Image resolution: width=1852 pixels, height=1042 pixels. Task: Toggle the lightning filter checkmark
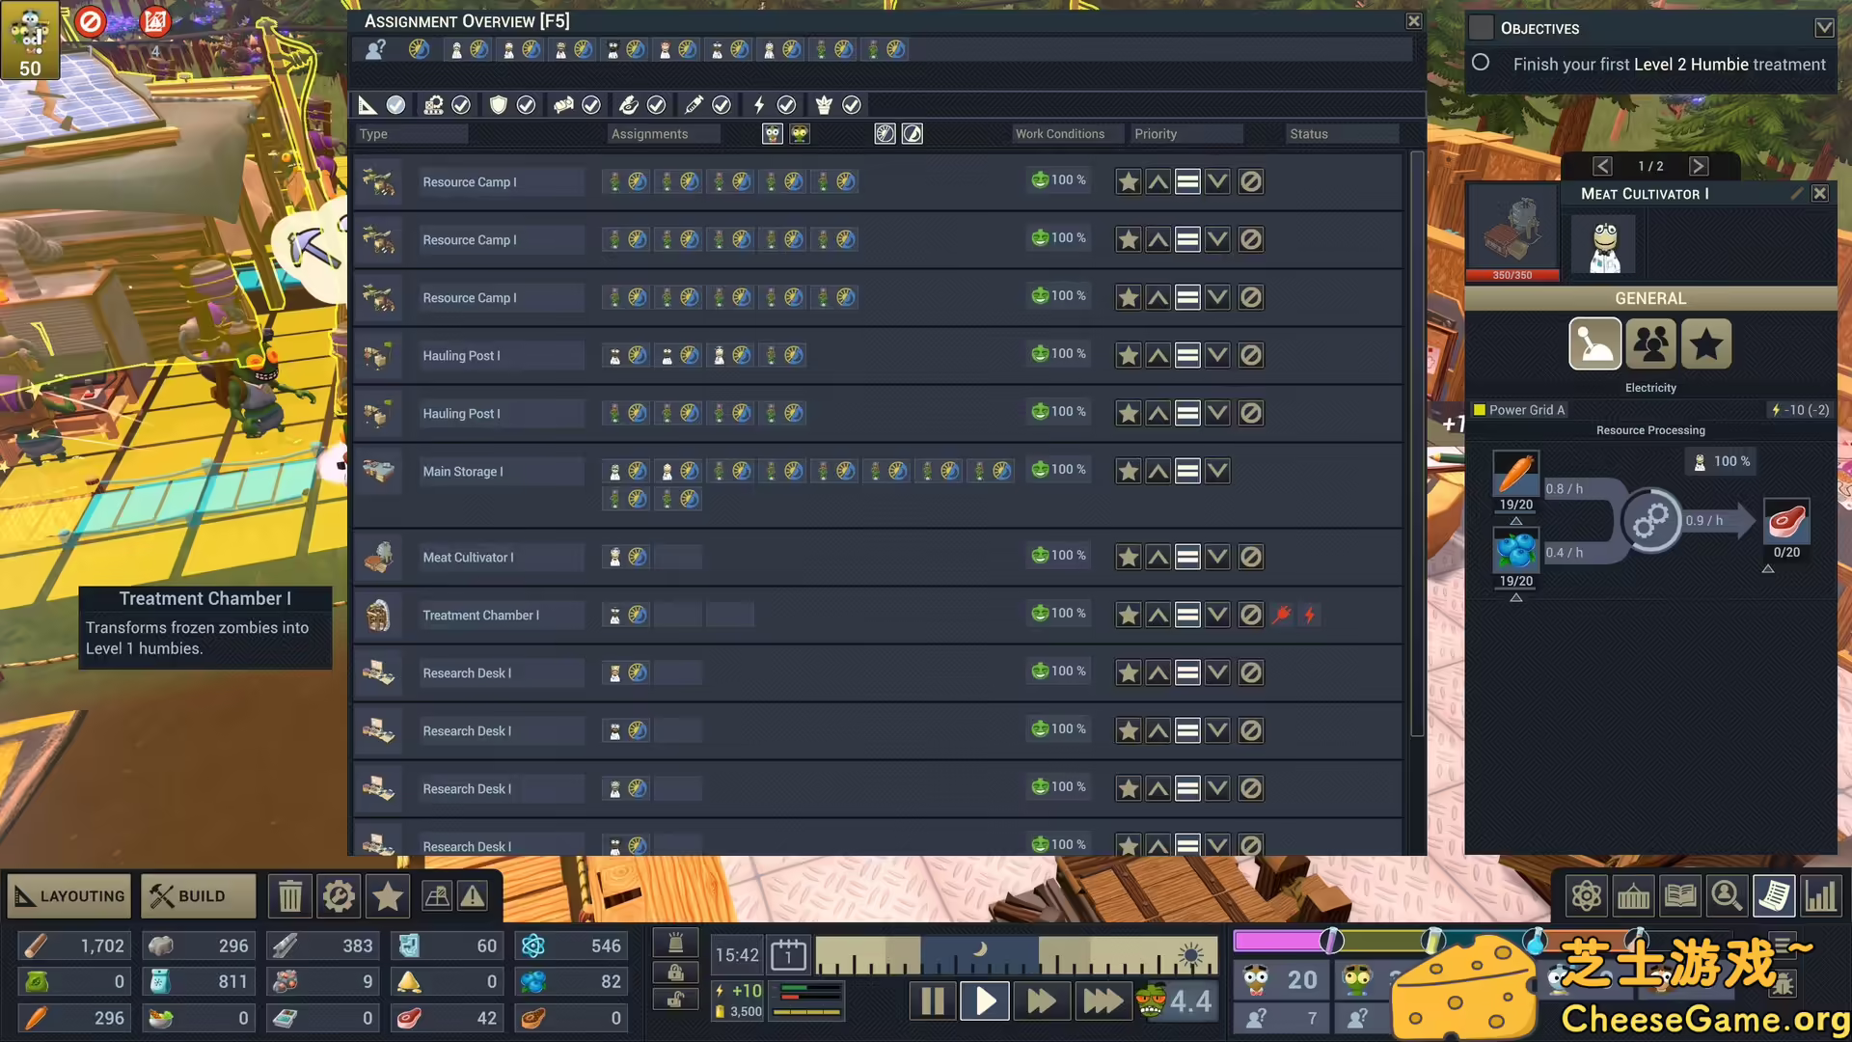[x=786, y=104]
